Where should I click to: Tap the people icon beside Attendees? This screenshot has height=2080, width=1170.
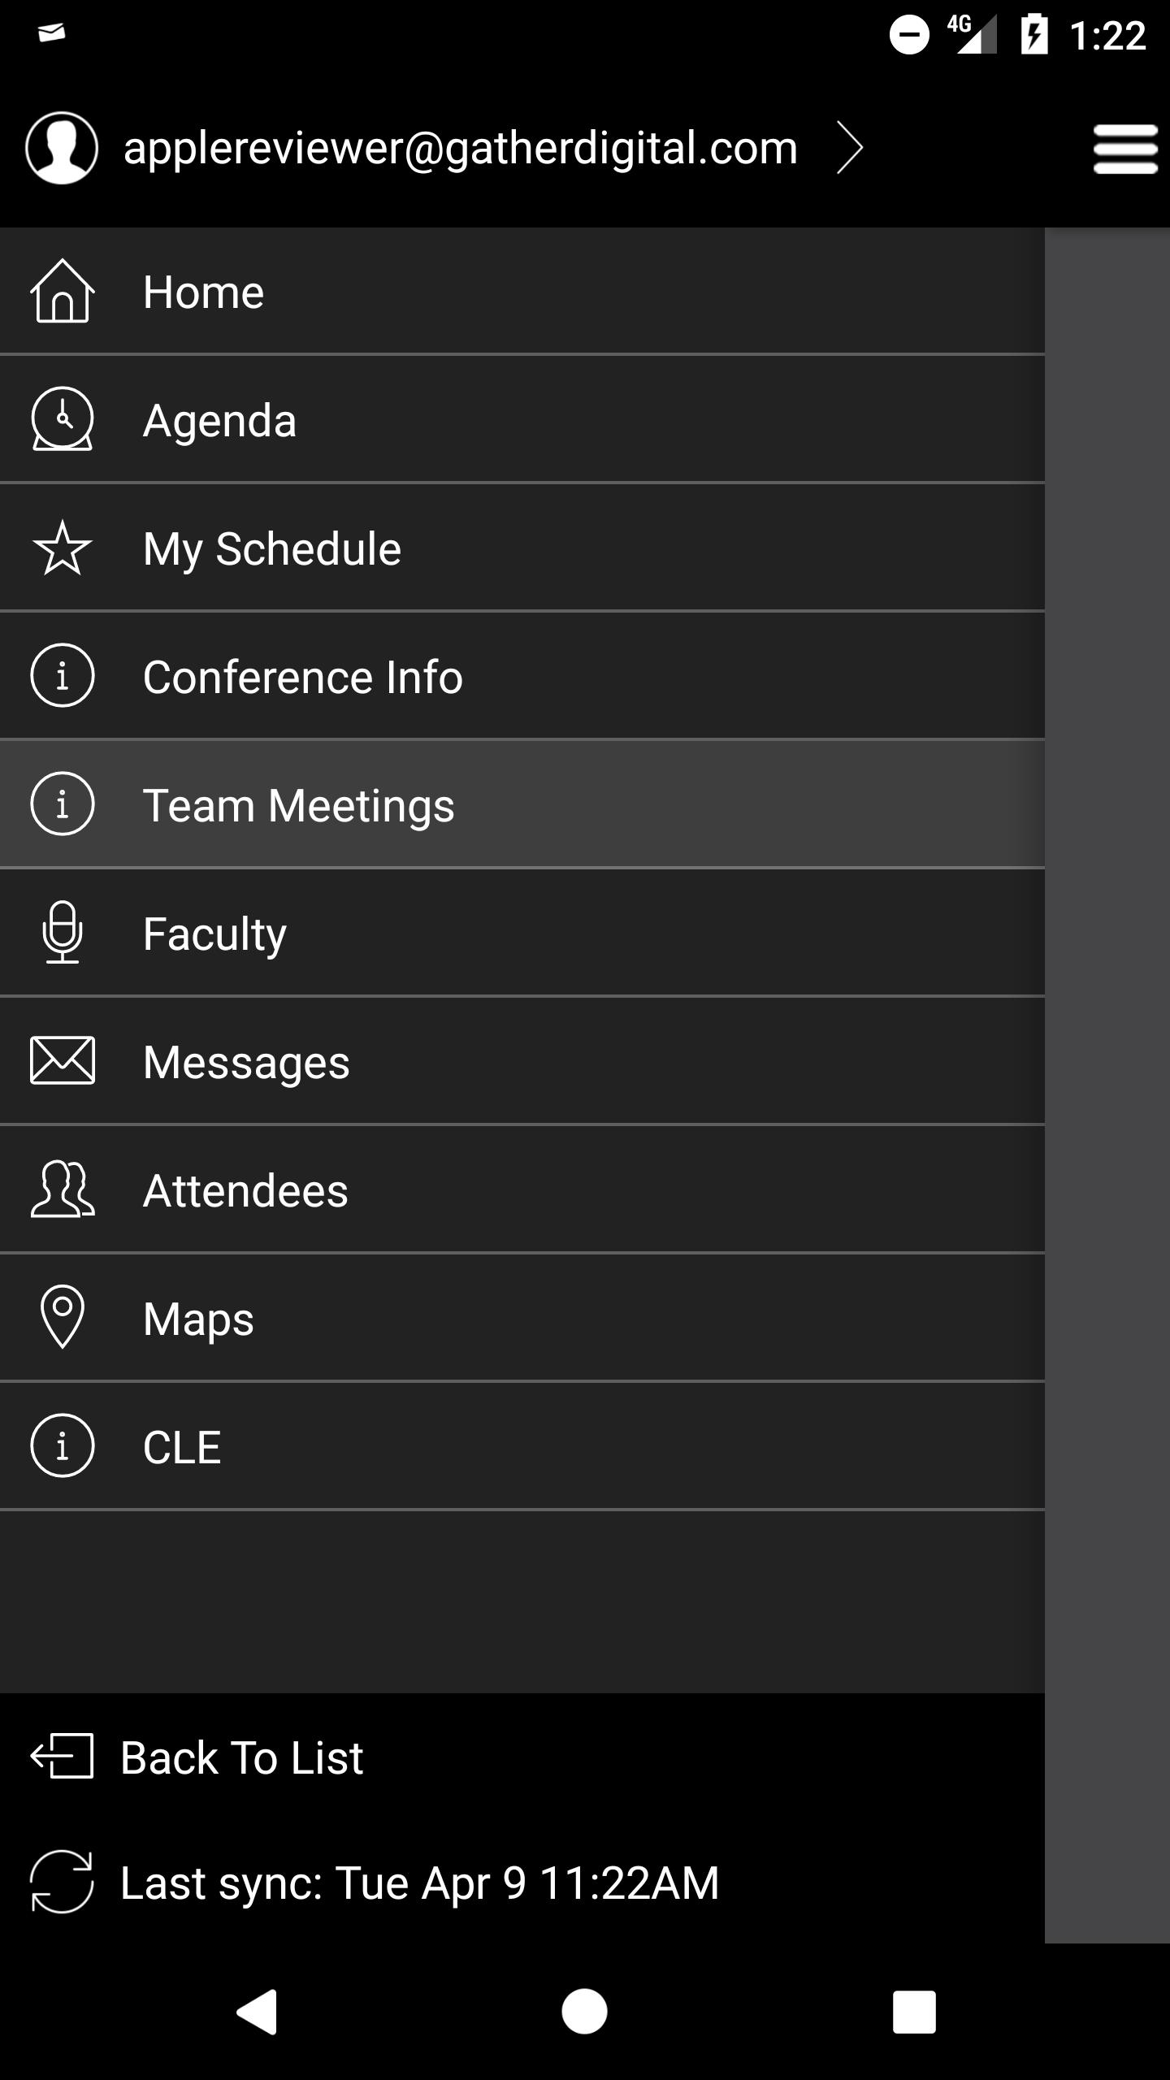pos(62,1189)
